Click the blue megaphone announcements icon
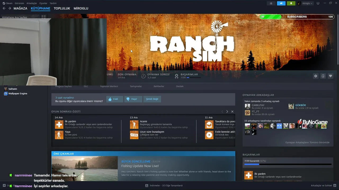The height and width of the screenshot is (190, 339). click(x=281, y=3)
